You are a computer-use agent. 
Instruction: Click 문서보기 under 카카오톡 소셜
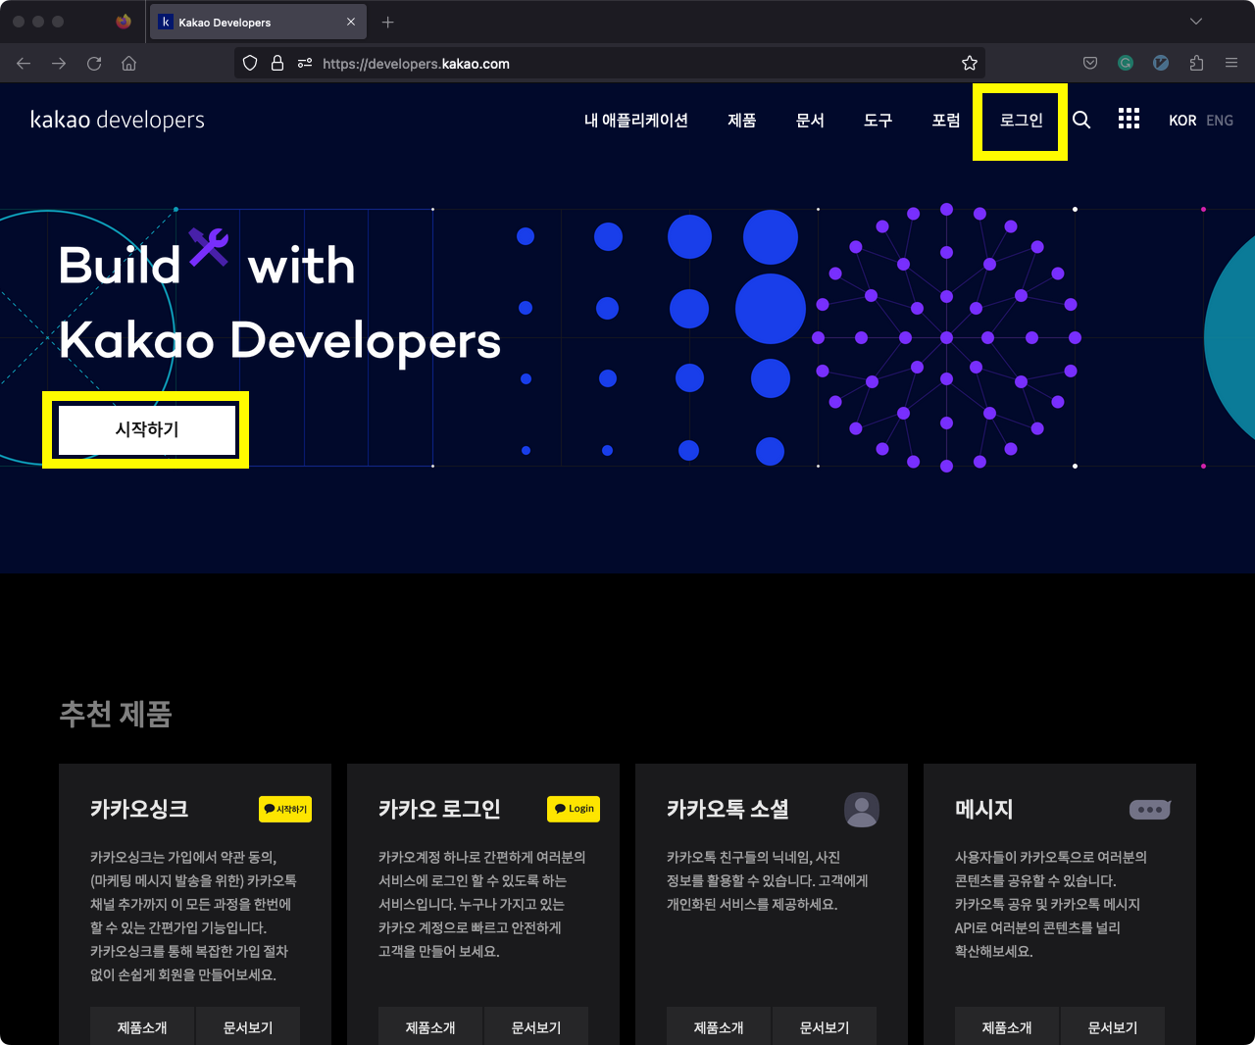pos(825,1026)
